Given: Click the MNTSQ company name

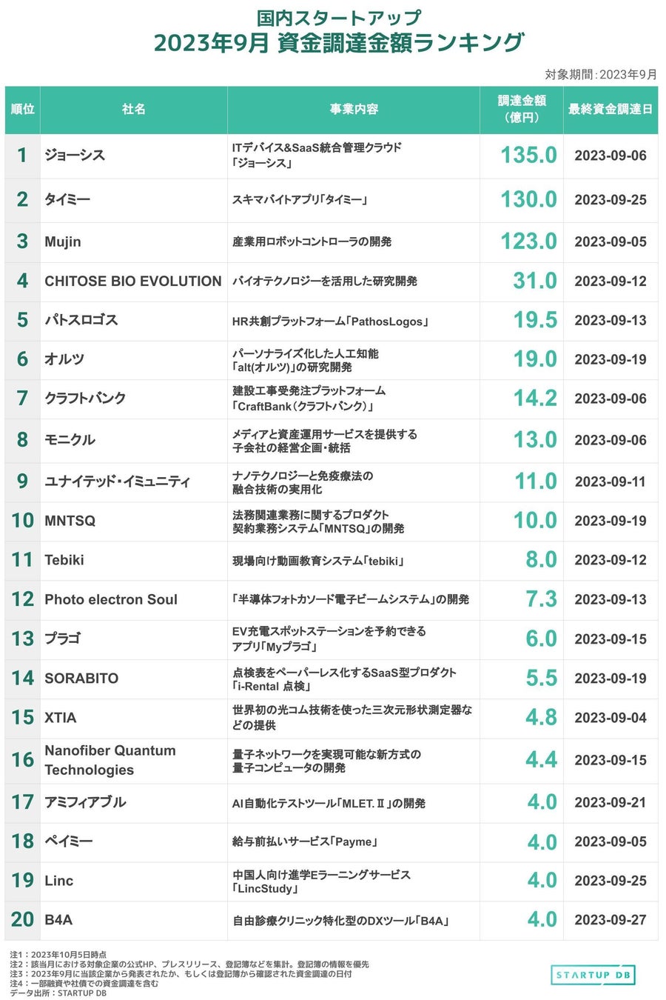Looking at the screenshot, I should click(x=70, y=521).
